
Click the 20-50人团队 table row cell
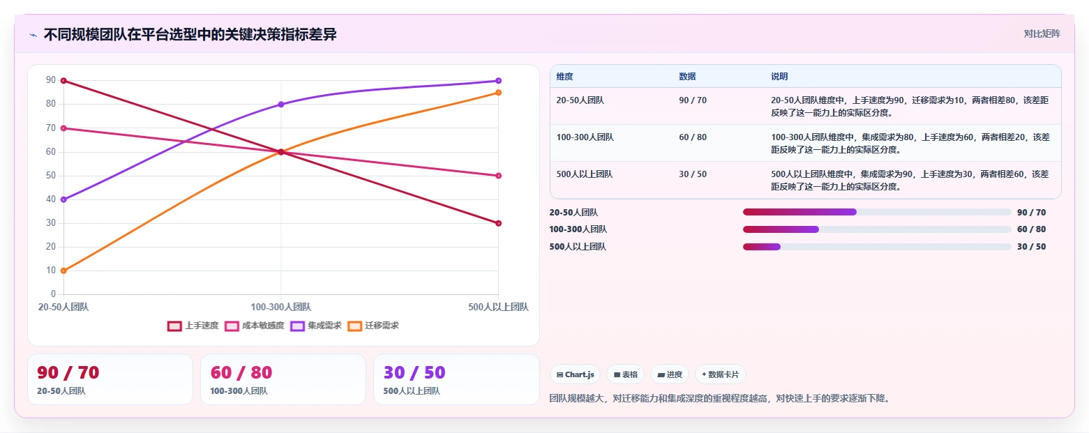coord(580,100)
